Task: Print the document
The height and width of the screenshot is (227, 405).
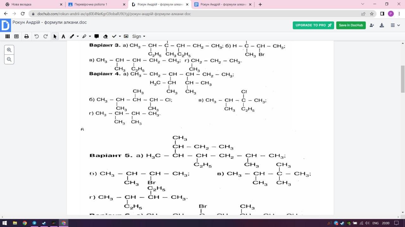Action: click(x=27, y=36)
